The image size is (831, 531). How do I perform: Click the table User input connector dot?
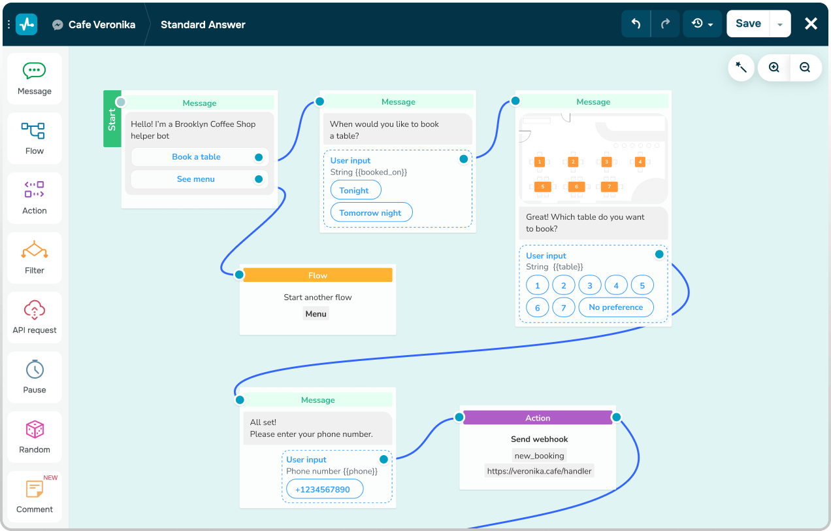click(660, 254)
